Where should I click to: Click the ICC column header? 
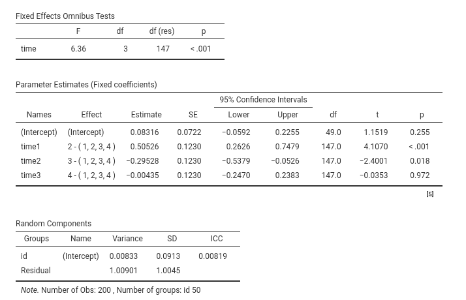[217, 239]
